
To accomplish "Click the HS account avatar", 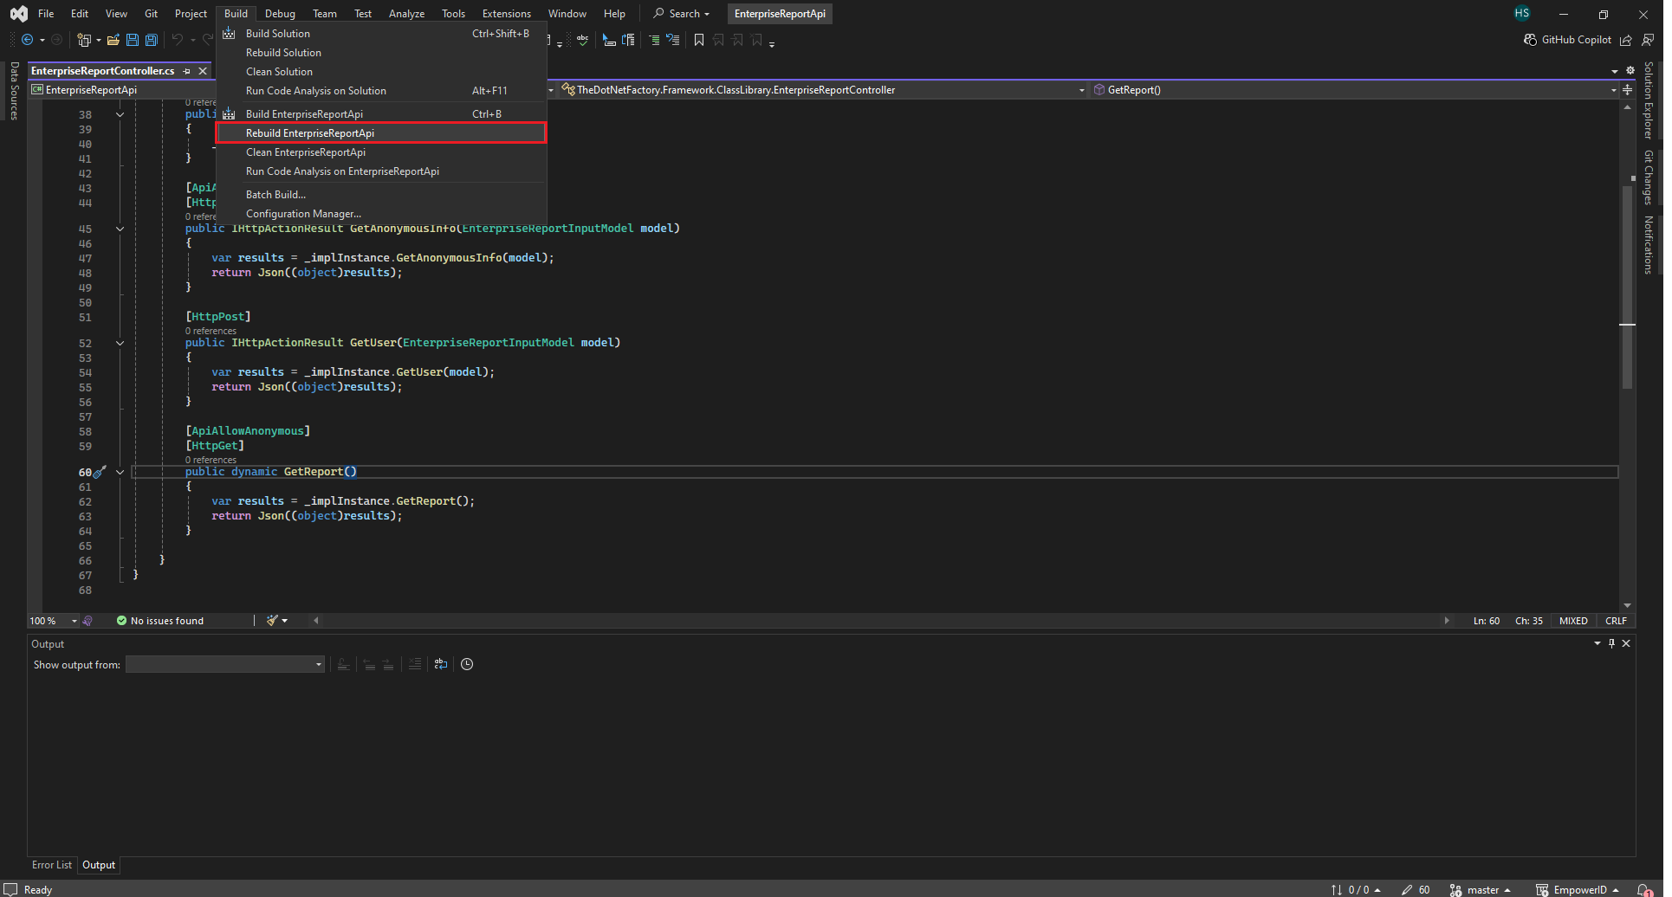I will [x=1522, y=13].
